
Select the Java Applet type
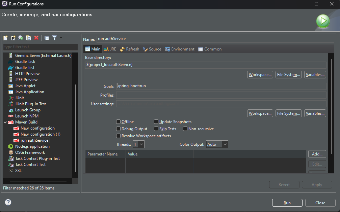(x=25, y=86)
